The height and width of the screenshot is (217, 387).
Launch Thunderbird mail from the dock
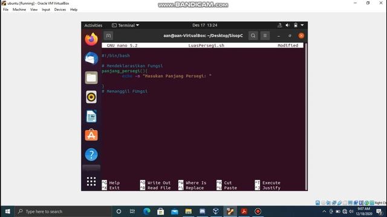pyautogui.click(x=91, y=58)
